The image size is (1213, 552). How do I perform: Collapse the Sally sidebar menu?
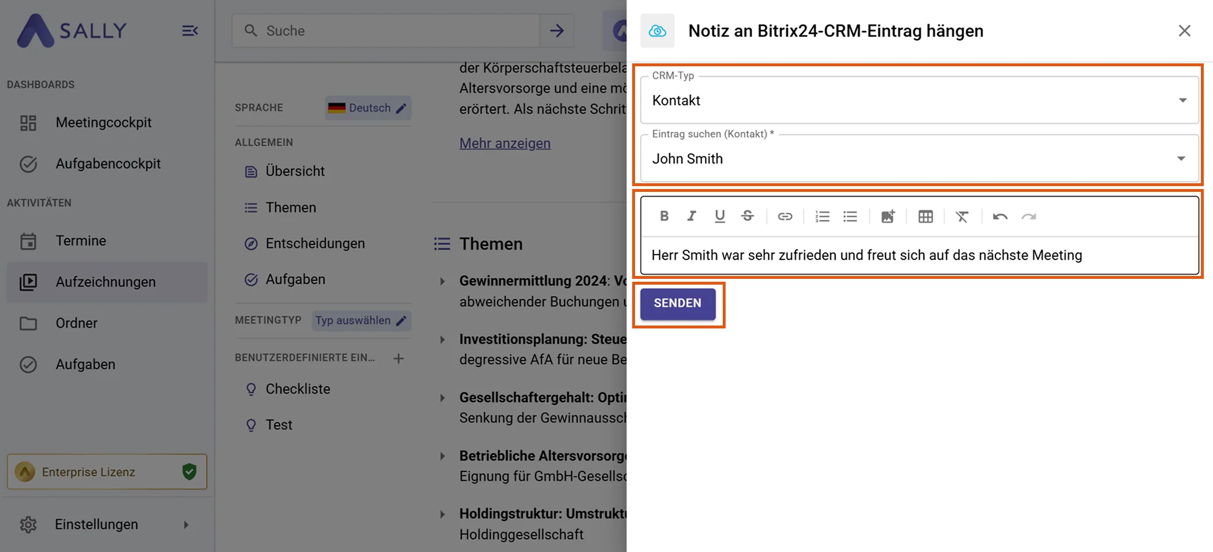tap(190, 31)
